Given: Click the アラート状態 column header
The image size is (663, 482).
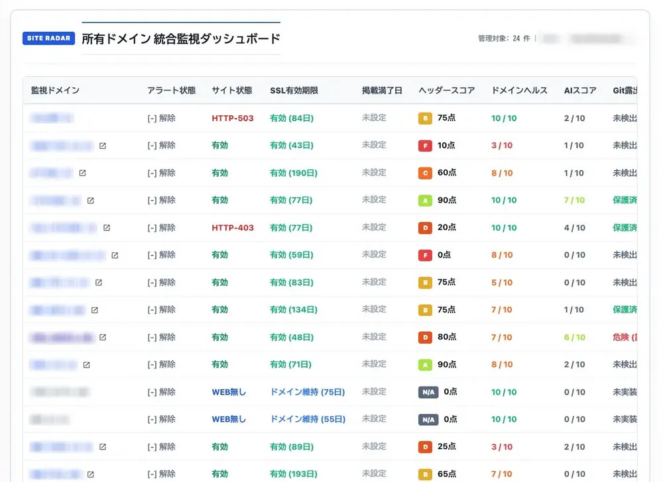Looking at the screenshot, I should click(x=171, y=90).
